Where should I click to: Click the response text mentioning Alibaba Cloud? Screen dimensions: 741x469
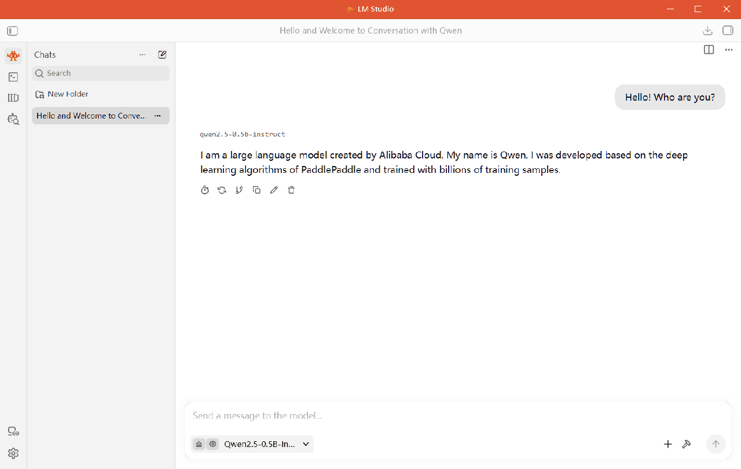[x=444, y=163]
